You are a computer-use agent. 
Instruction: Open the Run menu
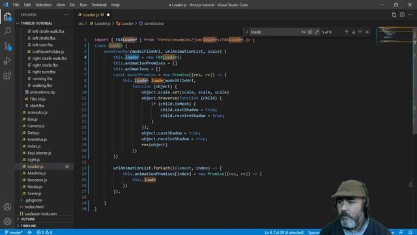pyautogui.click(x=83, y=5)
